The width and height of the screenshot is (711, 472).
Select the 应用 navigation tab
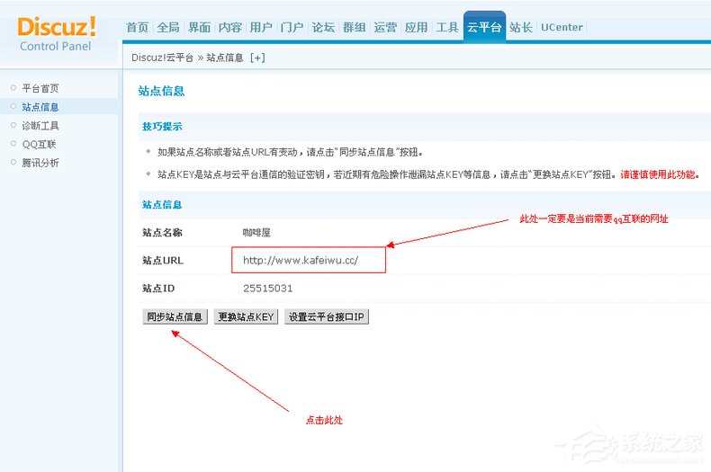tap(417, 27)
